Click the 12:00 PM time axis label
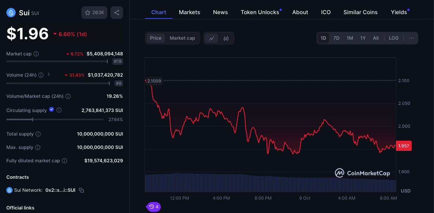Viewport: 434px width, 213px height. pos(179,198)
